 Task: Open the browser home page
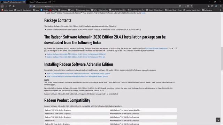click(14, 6)
